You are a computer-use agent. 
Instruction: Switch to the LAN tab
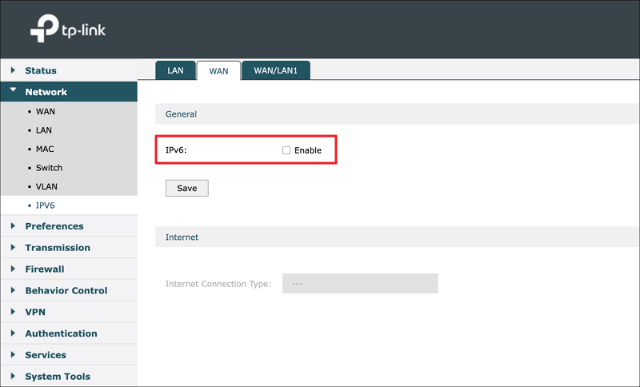175,70
